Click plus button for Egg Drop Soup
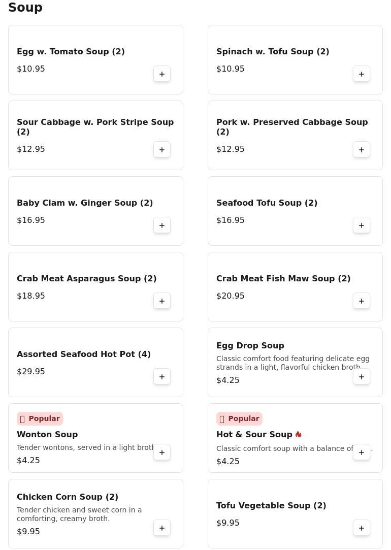The width and height of the screenshot is (391, 550). pyautogui.click(x=362, y=377)
